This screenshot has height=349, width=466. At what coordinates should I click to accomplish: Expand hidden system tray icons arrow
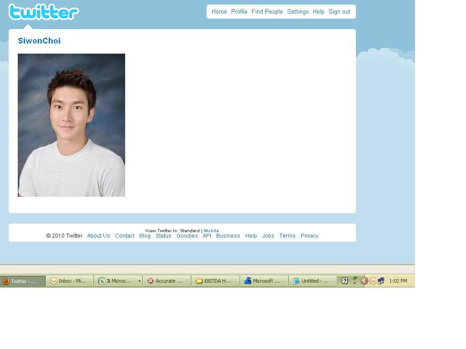click(x=365, y=281)
